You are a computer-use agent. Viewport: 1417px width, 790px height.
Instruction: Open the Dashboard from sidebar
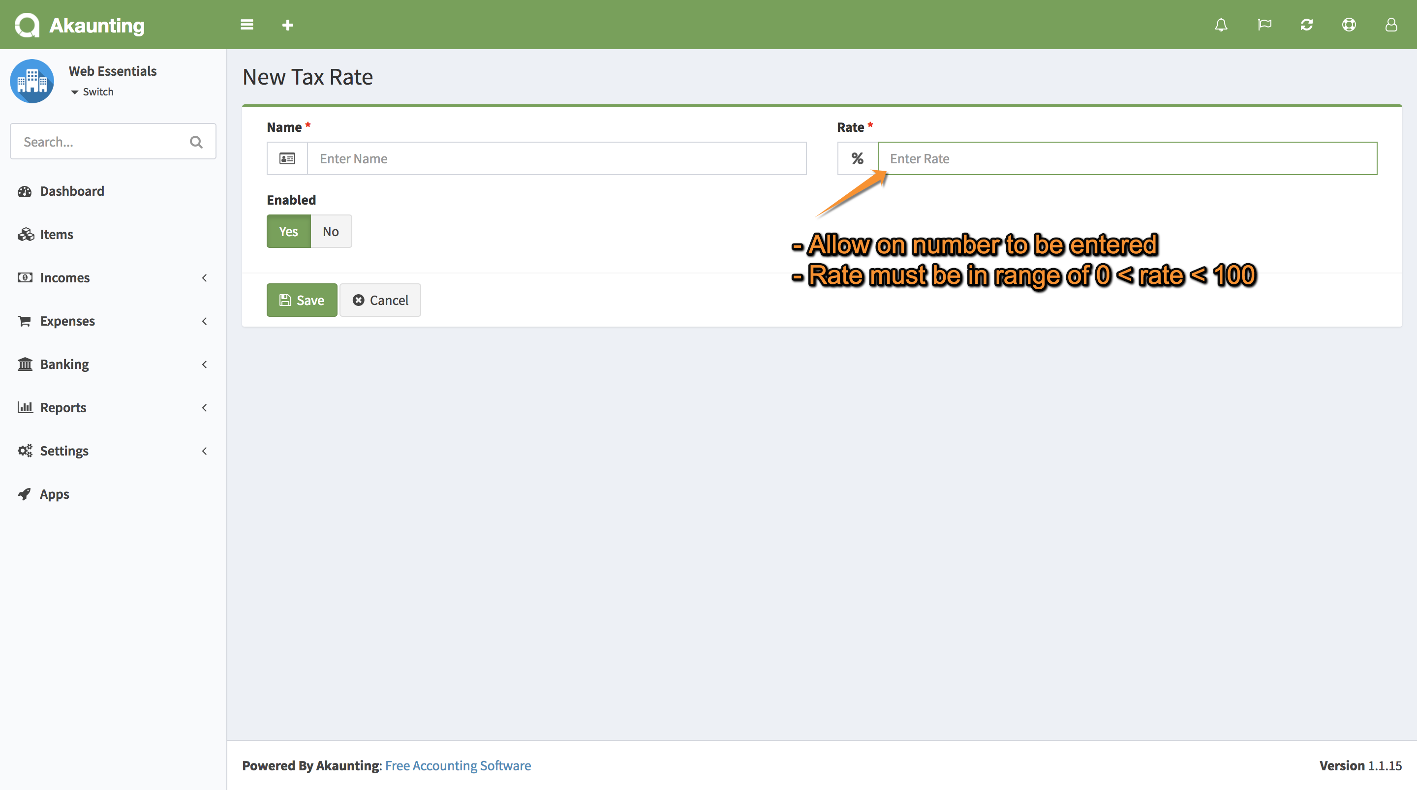(x=71, y=191)
